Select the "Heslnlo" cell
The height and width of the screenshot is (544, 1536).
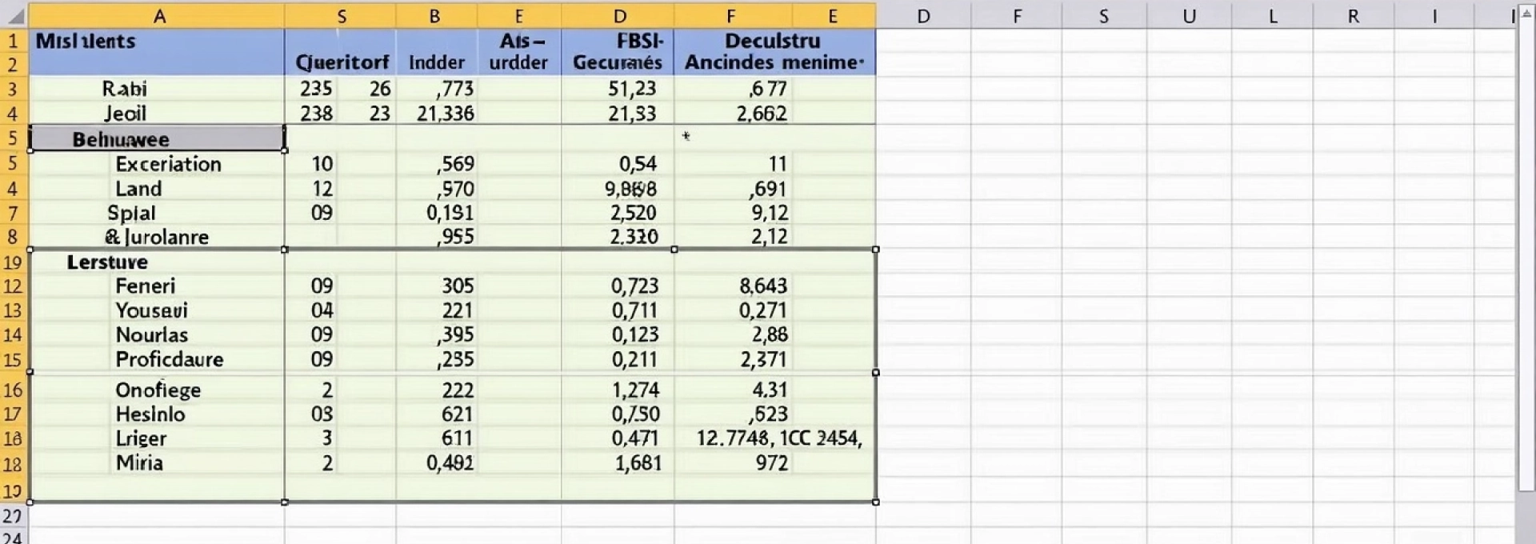pyautogui.click(x=157, y=414)
